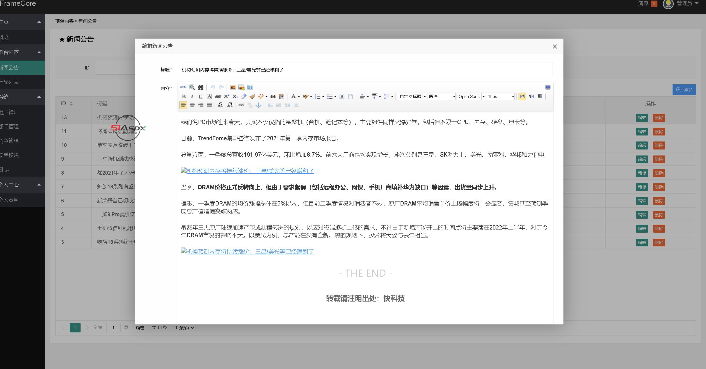Click 添加 add button
Screen dimensions: 706x369
[684, 89]
